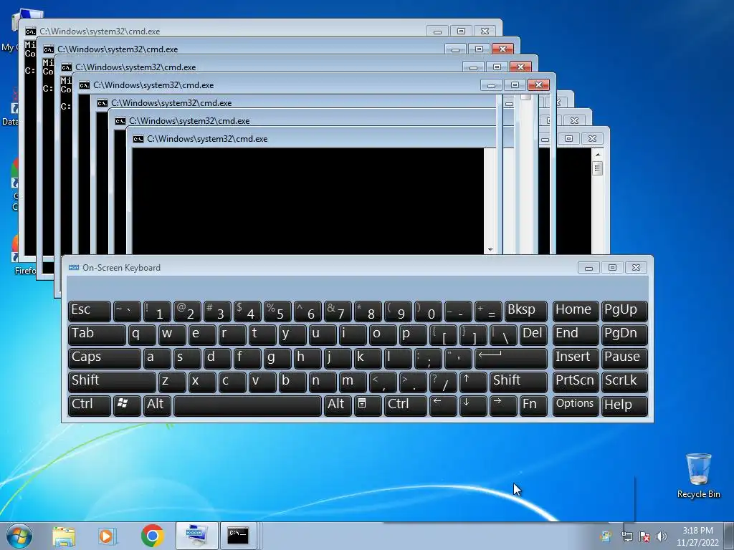Open the Windows Start menu
The height and width of the screenshot is (550, 734).
point(19,536)
